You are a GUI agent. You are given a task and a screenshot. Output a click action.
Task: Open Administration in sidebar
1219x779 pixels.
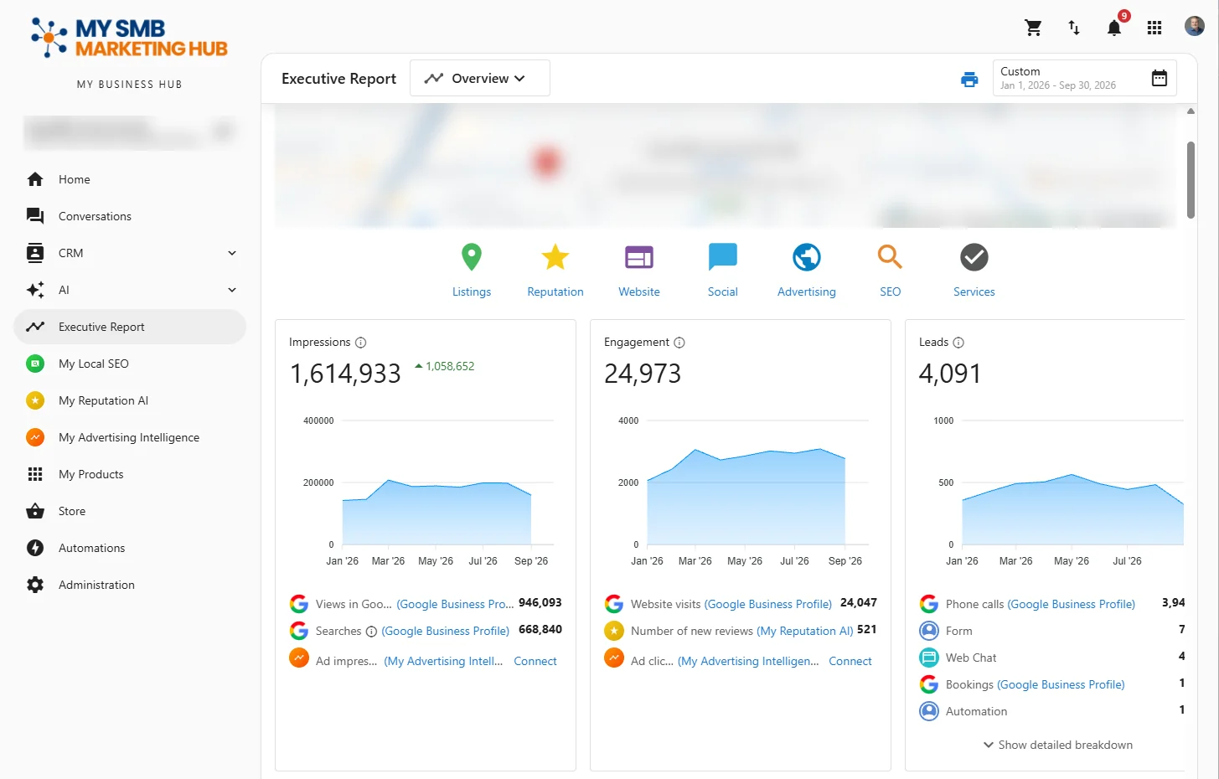click(x=130, y=585)
